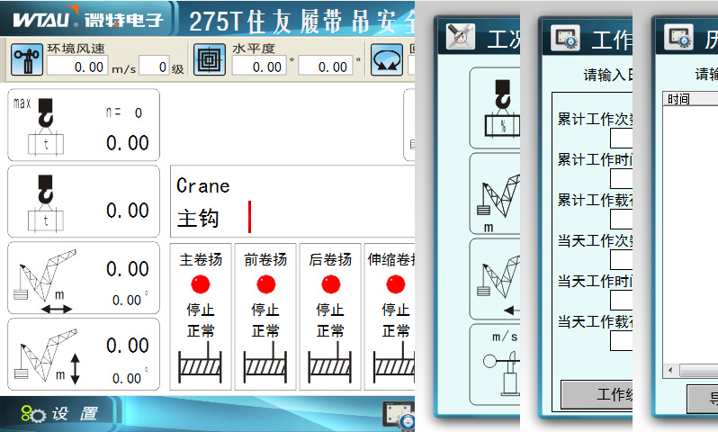Image resolution: width=718 pixels, height=432 pixels.
Task: Click the wind speed anemometer icon
Action: point(26,59)
